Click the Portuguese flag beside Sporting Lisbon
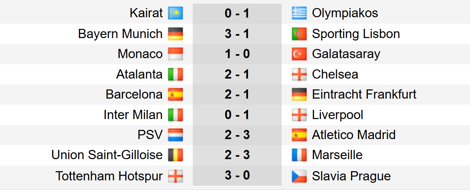 299,34
